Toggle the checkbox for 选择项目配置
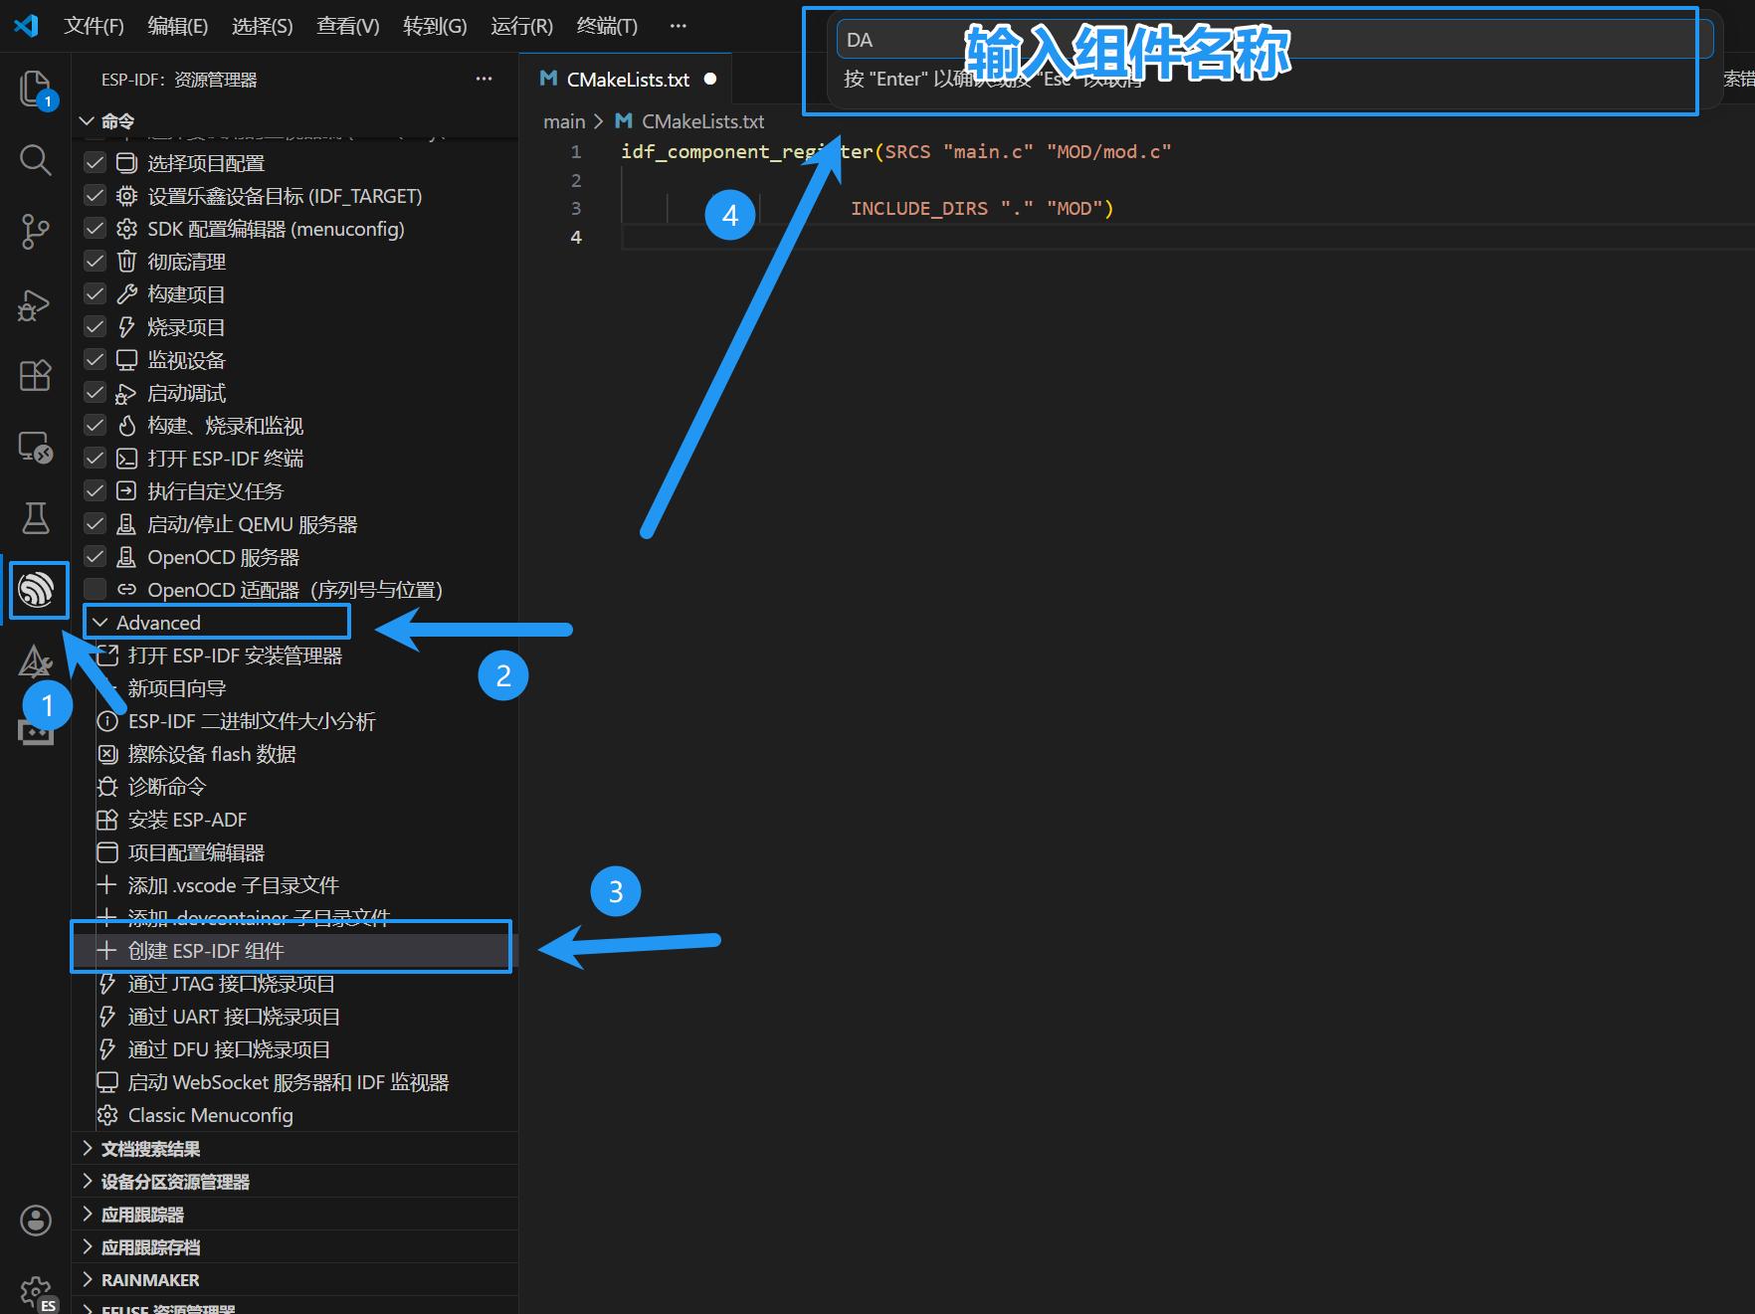 click(95, 163)
